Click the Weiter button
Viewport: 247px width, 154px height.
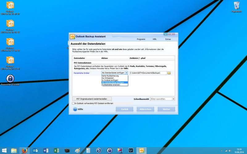pos(166,109)
